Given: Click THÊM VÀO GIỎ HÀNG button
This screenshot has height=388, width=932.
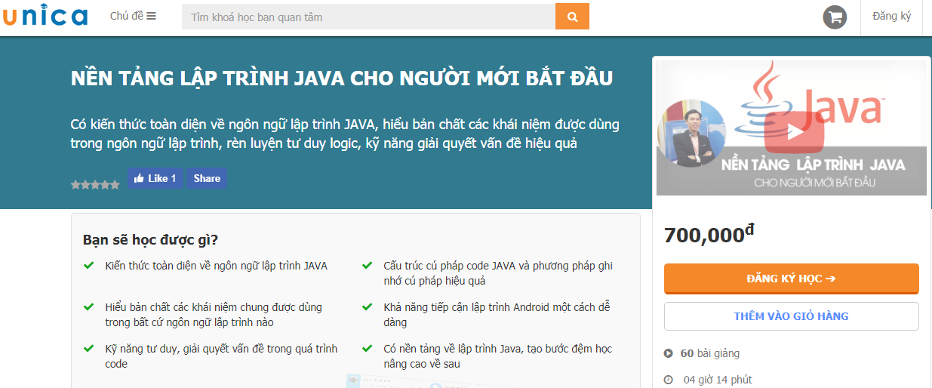Looking at the screenshot, I should point(791,316).
